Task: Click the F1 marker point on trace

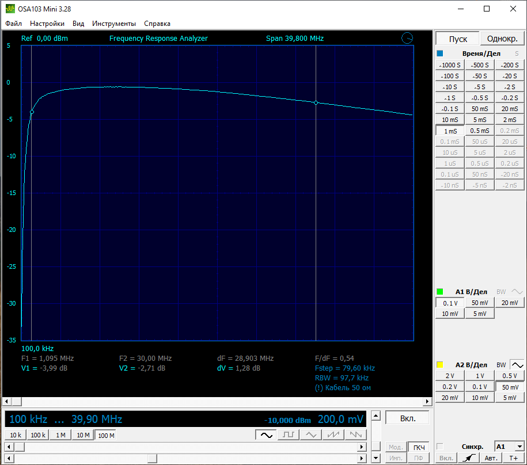Action: point(32,112)
